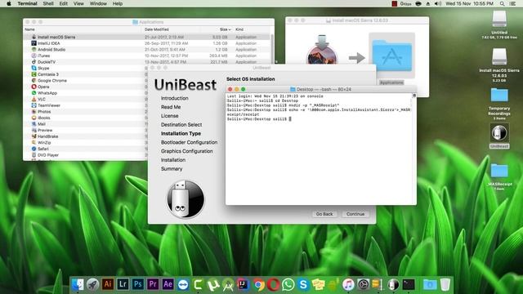Viewport: 523px width, 294px height.
Task: Select HandBrake row in Finder list
Action: pyautogui.click(x=85, y=136)
